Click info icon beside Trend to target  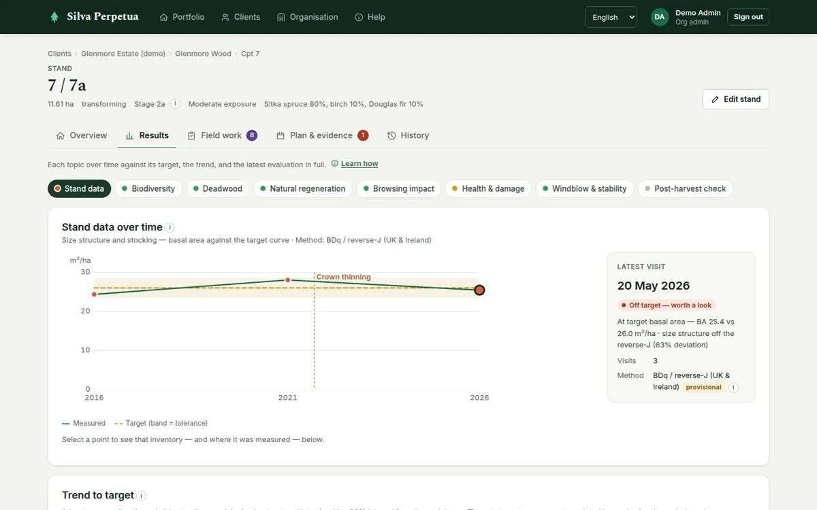click(141, 496)
